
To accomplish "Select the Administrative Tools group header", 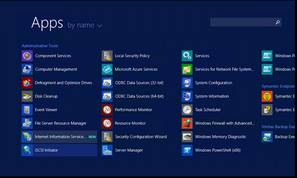I will [x=40, y=46].
